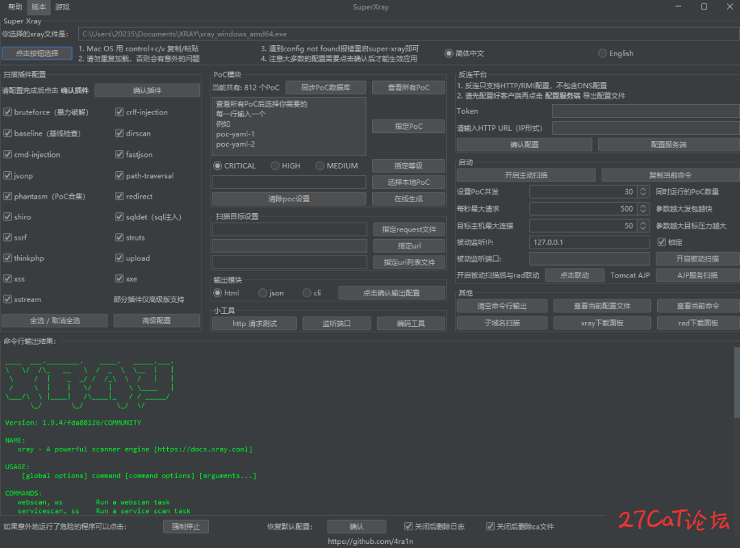Open 高级配置 advanced settings
This screenshot has height=548, width=740.
pos(157,321)
